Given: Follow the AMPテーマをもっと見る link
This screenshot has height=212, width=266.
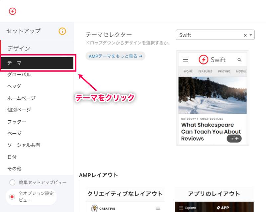Looking at the screenshot, I should 115,56.
